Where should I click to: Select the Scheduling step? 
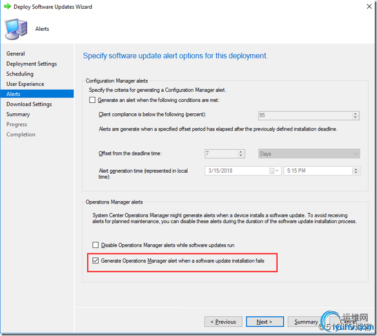(x=20, y=74)
